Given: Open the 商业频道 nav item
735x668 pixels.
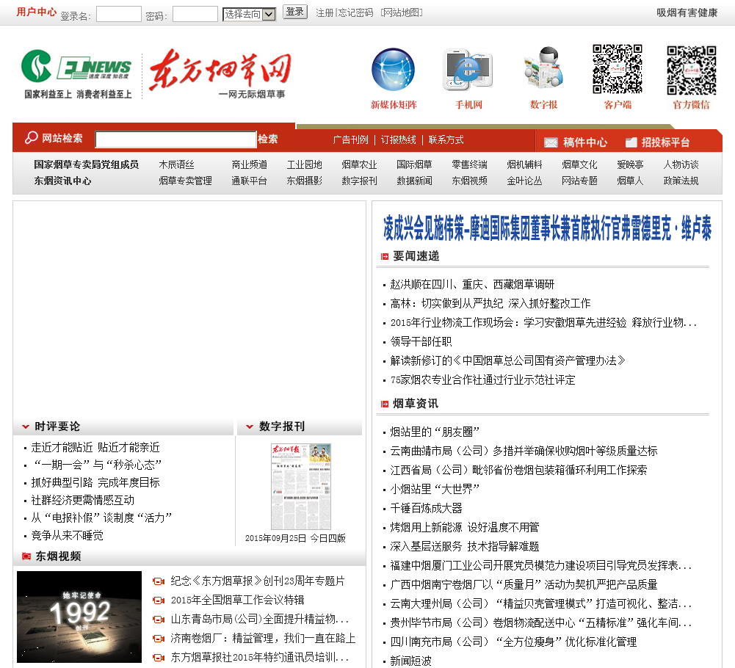Looking at the screenshot, I should [250, 164].
